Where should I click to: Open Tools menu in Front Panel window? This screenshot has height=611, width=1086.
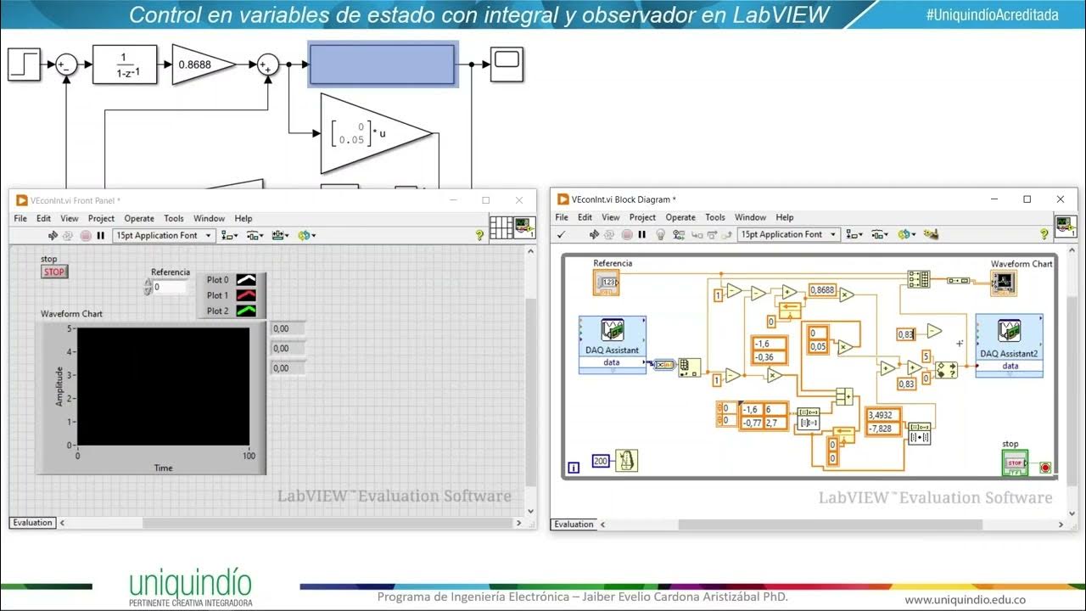coord(174,219)
